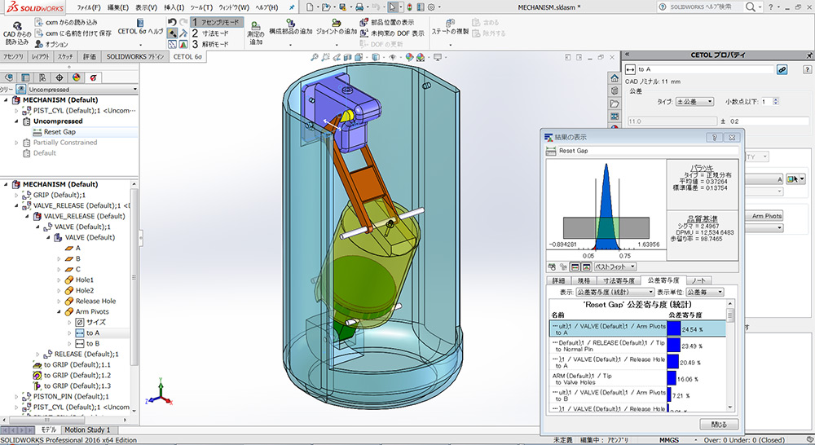
Task: Switch to the 詳細 tab in results
Action: [558, 280]
